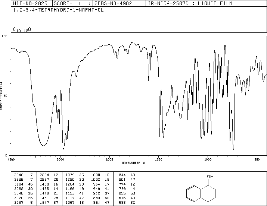
Task: Click the 1000 tick label on x-axis
Action: tap(208, 159)
